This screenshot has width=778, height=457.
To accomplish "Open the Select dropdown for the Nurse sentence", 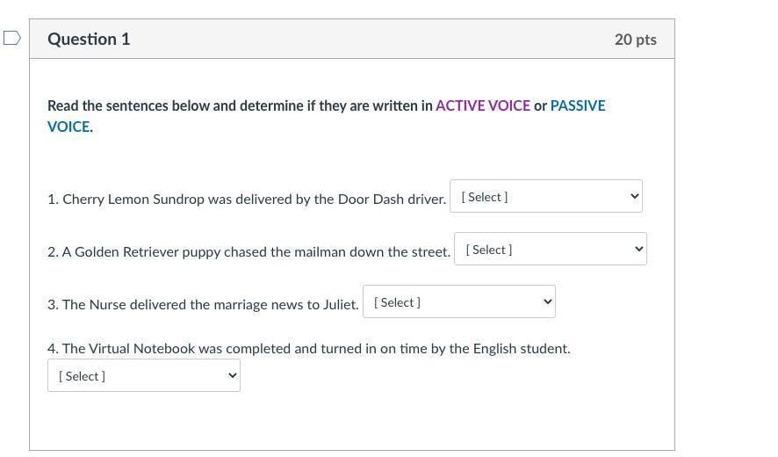I will pos(458,301).
